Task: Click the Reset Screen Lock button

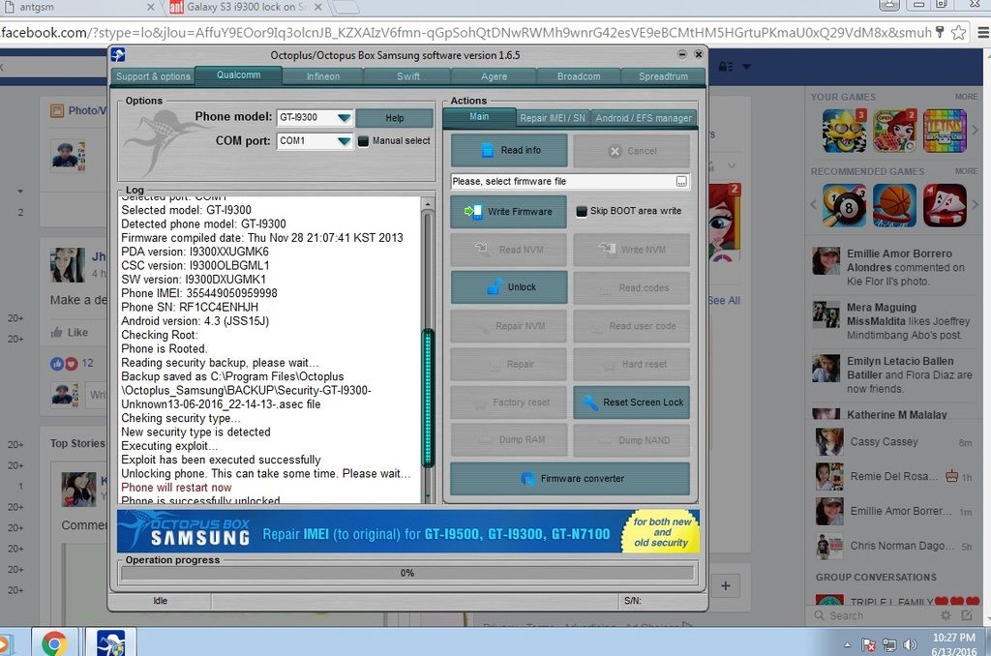Action: pos(631,403)
